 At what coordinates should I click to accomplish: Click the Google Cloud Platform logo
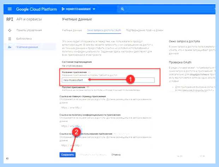click(x=36, y=9)
